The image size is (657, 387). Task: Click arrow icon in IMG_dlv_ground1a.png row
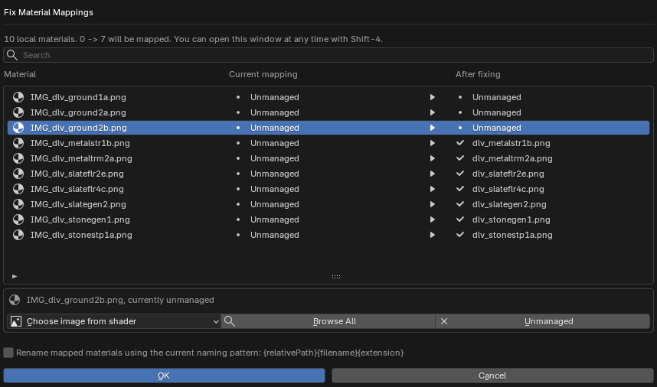pyautogui.click(x=433, y=97)
